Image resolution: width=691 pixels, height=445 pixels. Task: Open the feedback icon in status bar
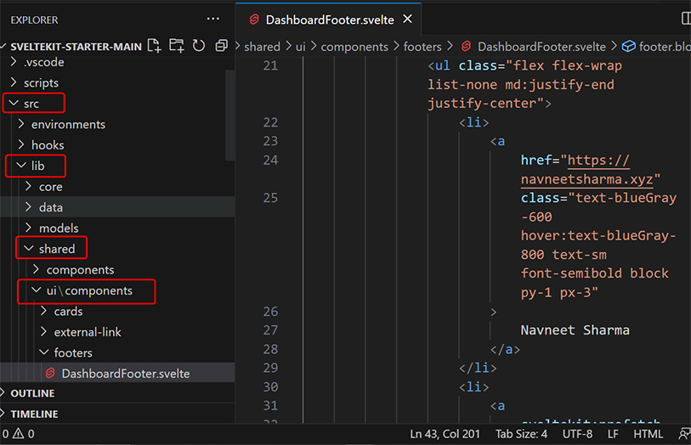click(684, 434)
